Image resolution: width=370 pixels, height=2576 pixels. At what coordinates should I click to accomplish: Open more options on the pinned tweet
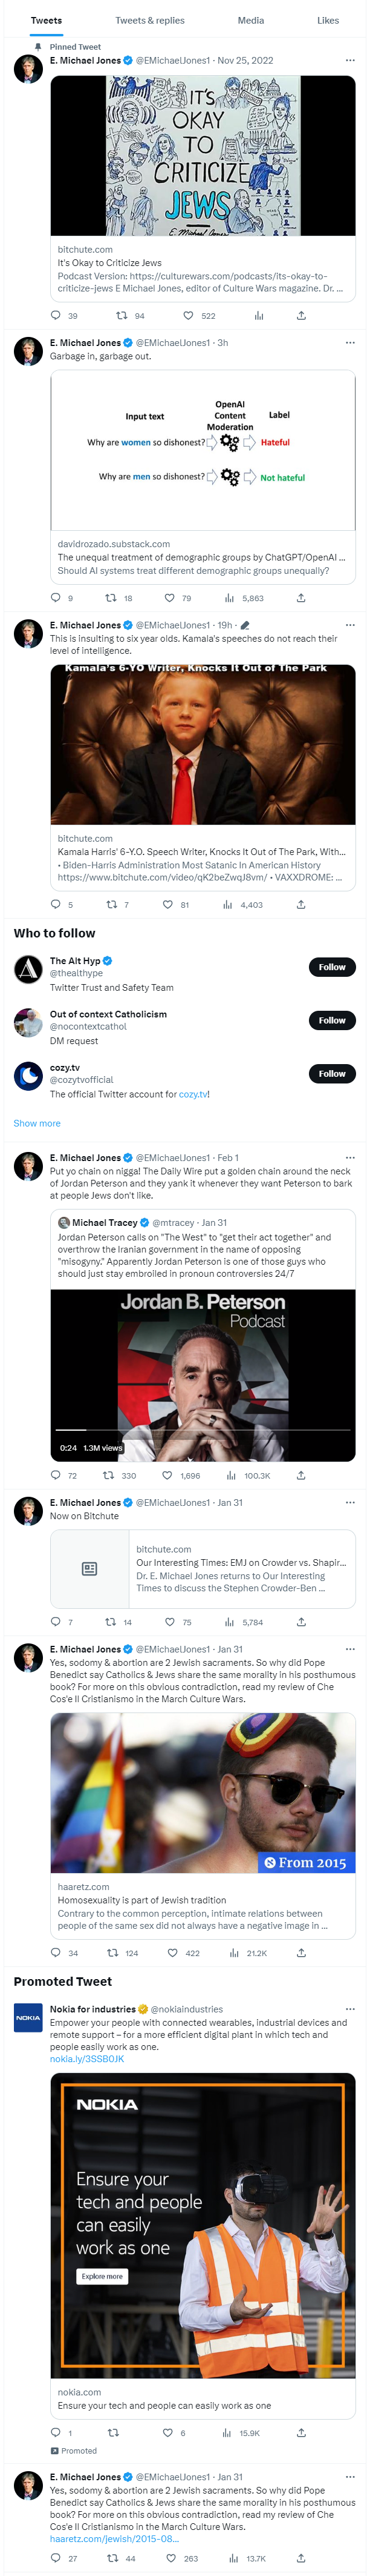[x=350, y=61]
